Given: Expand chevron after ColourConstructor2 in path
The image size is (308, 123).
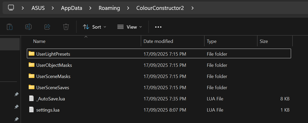Looking at the screenshot, I should [x=192, y=8].
